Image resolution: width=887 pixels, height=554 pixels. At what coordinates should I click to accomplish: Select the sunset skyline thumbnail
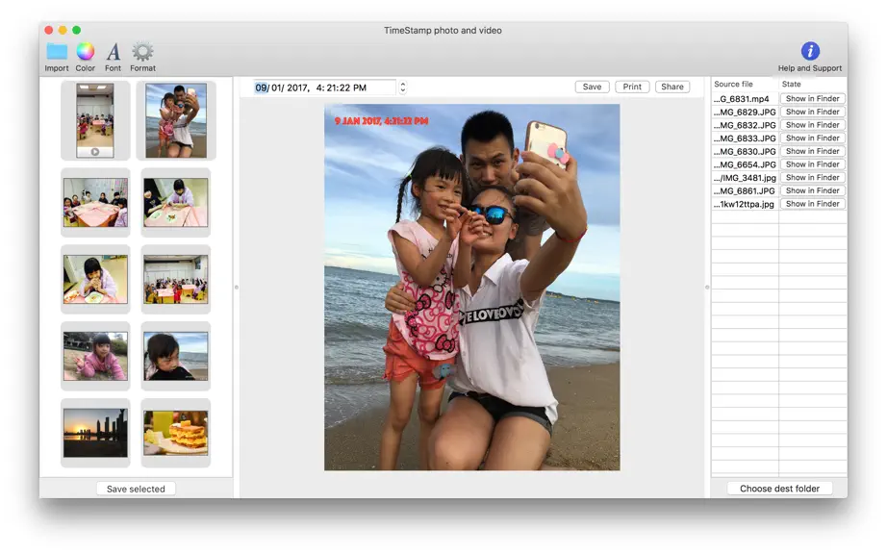(x=95, y=433)
